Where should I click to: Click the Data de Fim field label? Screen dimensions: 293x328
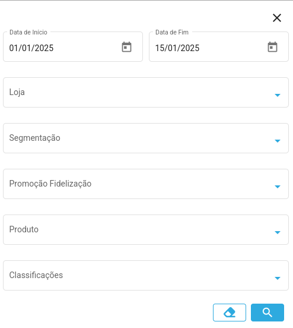172,32
